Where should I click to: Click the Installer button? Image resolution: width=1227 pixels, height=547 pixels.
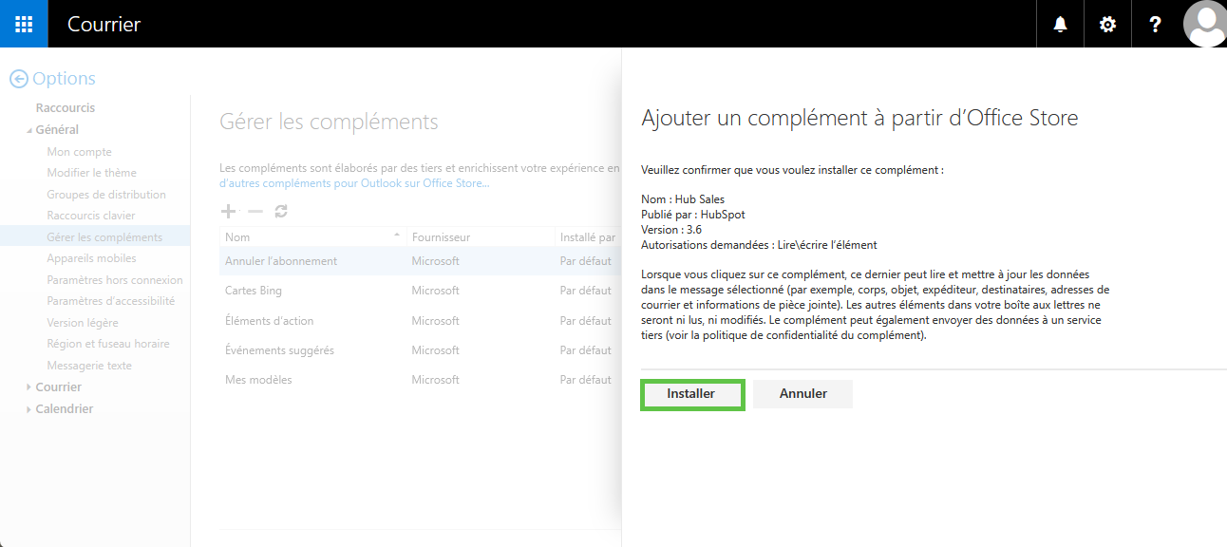691,394
